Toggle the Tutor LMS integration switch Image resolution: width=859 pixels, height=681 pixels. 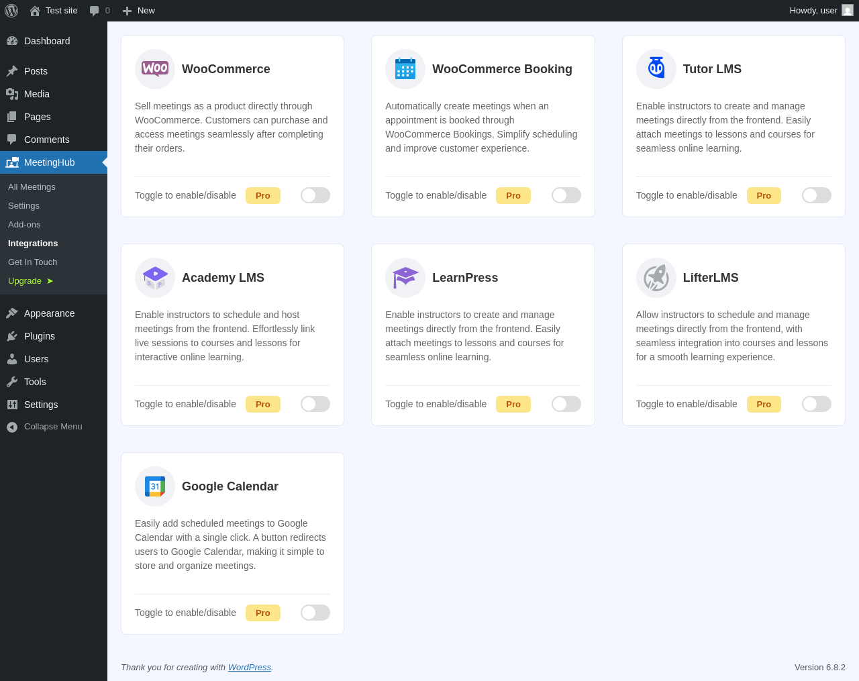coord(816,195)
